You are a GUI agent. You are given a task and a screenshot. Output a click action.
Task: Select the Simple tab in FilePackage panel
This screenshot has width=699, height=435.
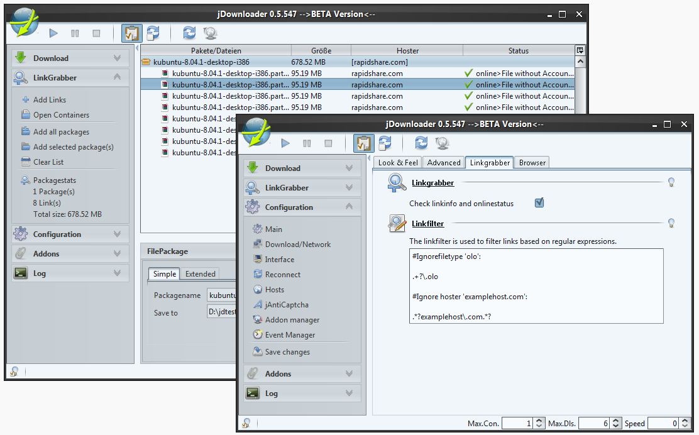click(164, 273)
